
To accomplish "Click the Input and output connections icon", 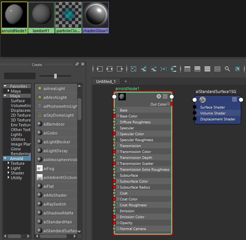I will point(109,69).
